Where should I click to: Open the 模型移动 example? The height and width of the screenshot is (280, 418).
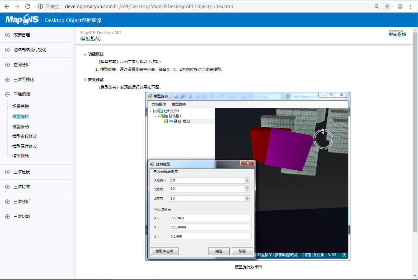click(x=20, y=127)
